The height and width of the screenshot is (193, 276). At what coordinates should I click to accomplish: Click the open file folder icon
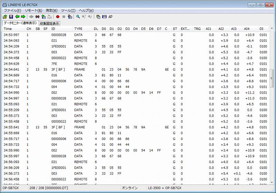pyautogui.click(x=5, y=17)
